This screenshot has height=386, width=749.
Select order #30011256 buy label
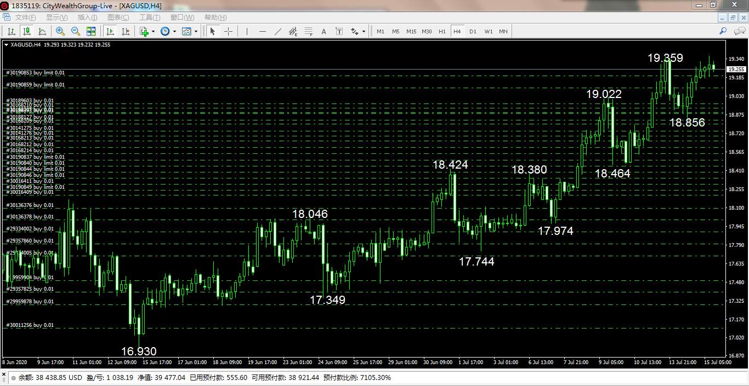(x=30, y=325)
